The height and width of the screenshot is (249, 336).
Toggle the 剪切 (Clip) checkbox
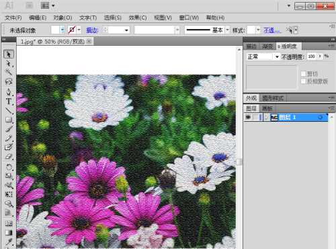pyautogui.click(x=303, y=73)
